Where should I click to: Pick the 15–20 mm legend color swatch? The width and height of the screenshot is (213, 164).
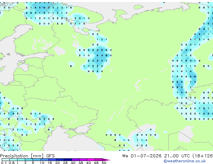tap(52, 160)
